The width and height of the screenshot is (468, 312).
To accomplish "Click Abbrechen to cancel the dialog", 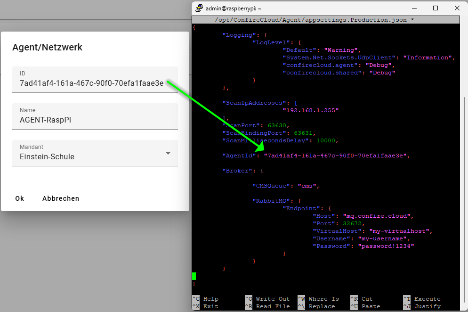I will pyautogui.click(x=61, y=198).
